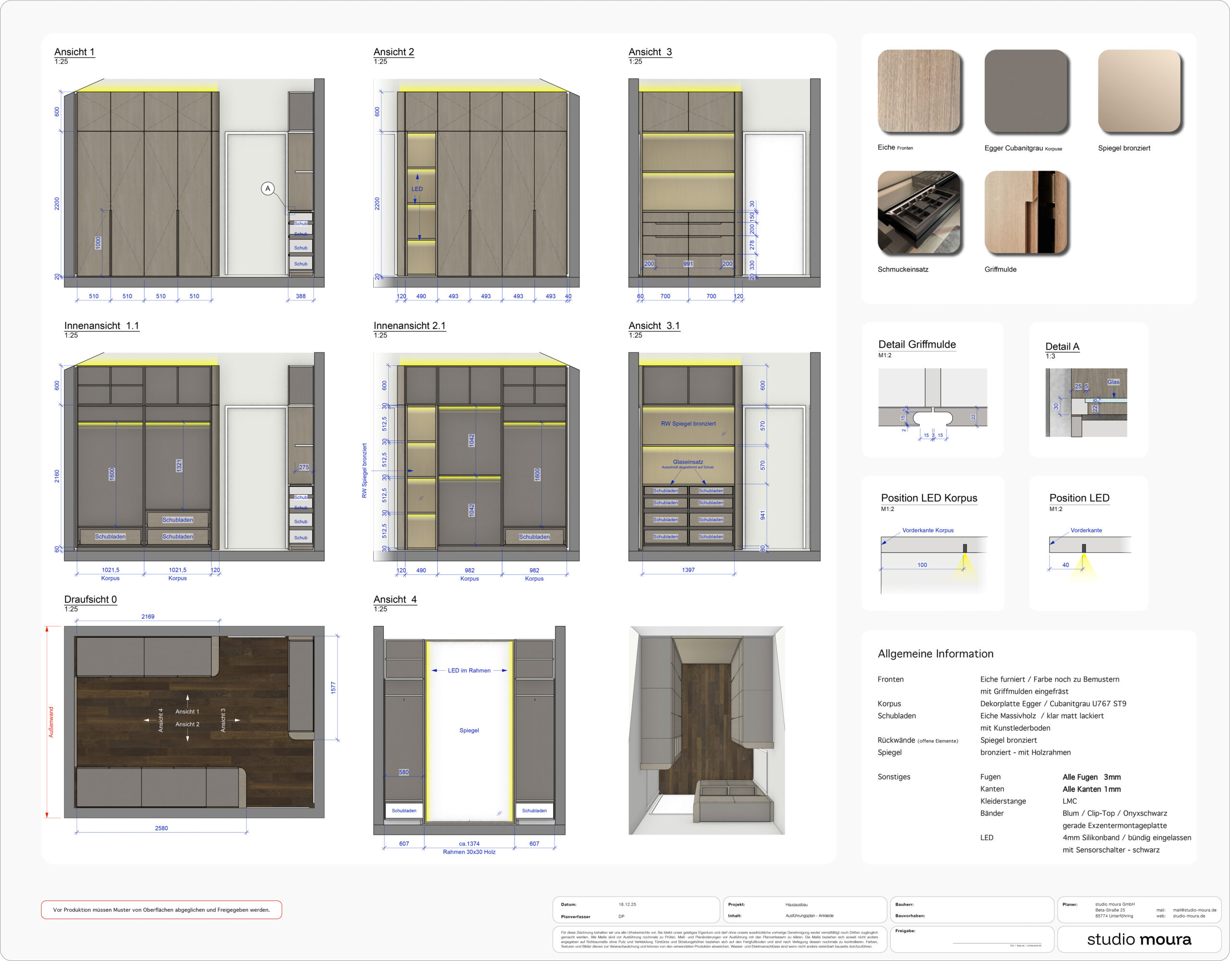Select the Ansicht 3.1 title
This screenshot has height=961, width=1230.
[x=654, y=326]
